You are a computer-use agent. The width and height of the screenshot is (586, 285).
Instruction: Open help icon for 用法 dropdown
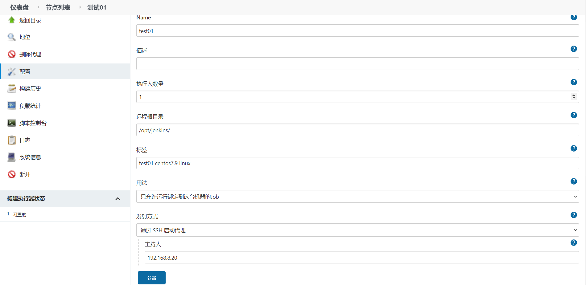[x=574, y=181]
